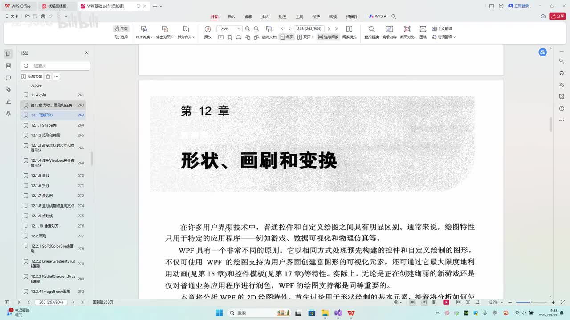Viewport: 570px width, 320px height.
Task: Jump to last page arrow in toolbar
Action: click(337, 28)
